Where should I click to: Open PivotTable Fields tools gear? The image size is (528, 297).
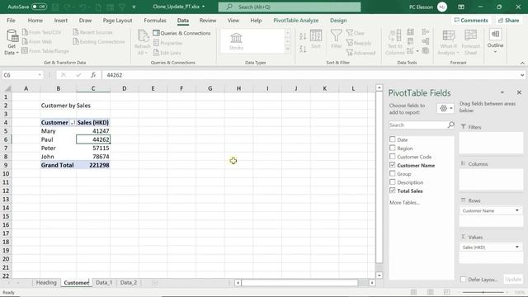pos(445,108)
